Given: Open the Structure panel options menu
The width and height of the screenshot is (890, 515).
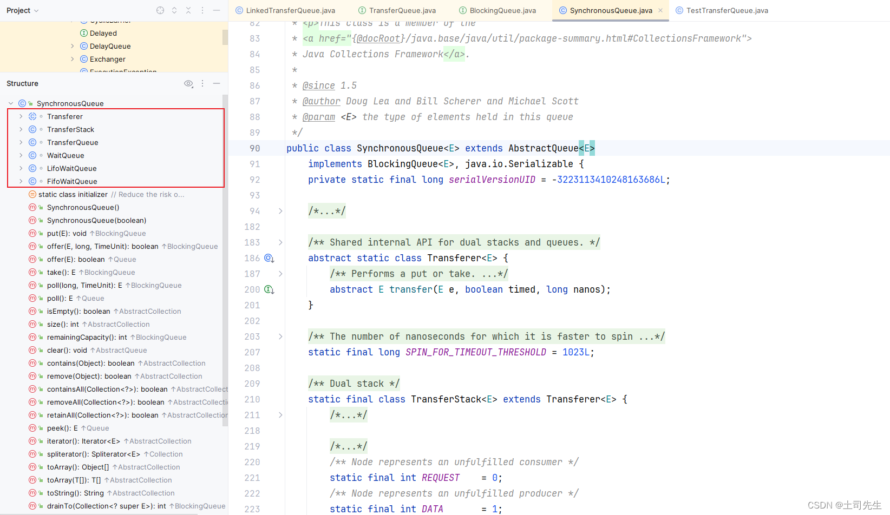Looking at the screenshot, I should [202, 83].
